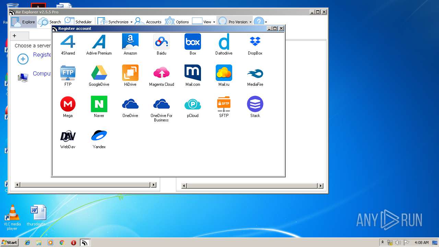Viewport: 439px width, 247px height.
Task: Open the Word document on the desktop
Action: (x=38, y=215)
